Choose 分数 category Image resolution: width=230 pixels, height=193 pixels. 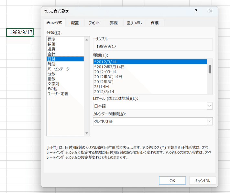pyautogui.click(x=65, y=74)
